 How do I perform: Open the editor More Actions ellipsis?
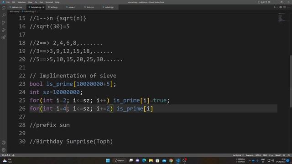(x=289, y=7)
